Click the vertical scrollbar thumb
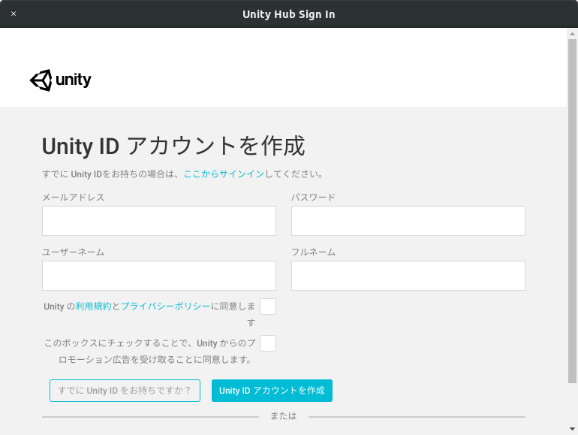 click(x=572, y=211)
